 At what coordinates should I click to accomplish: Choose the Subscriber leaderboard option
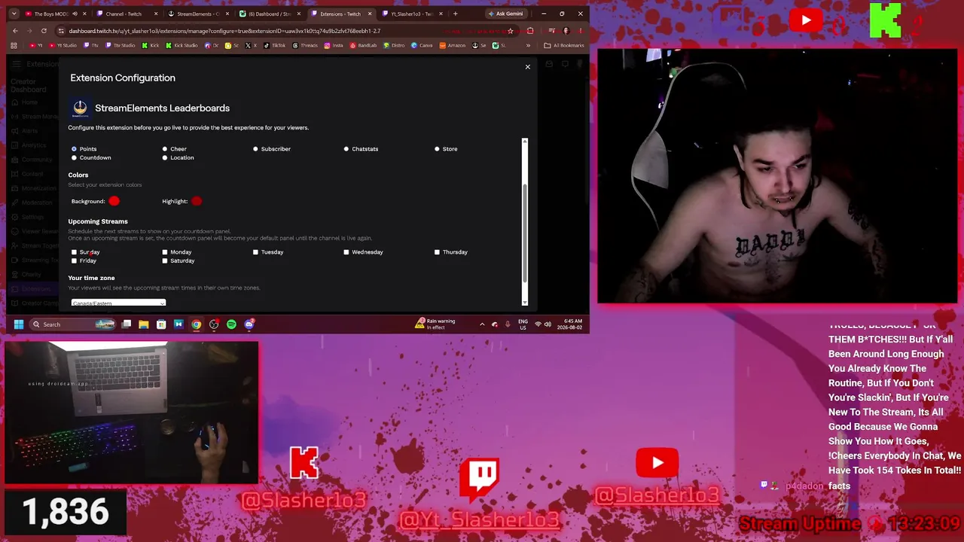(255, 149)
